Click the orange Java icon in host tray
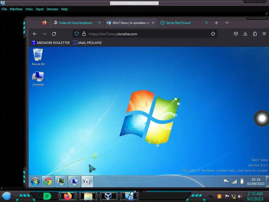Screen dimensions: 269x202 coord(219,196)
